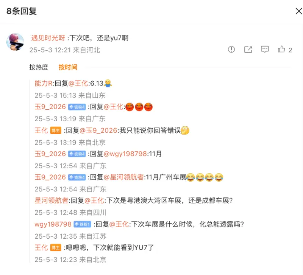303x275 pixels.
Task: Open 遇见时光呀 profile avatar
Action: 15,42
